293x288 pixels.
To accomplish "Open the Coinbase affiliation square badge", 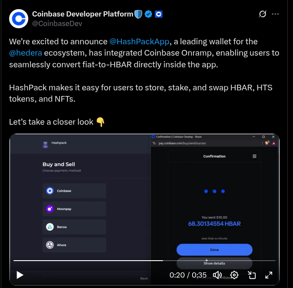I will [x=159, y=14].
